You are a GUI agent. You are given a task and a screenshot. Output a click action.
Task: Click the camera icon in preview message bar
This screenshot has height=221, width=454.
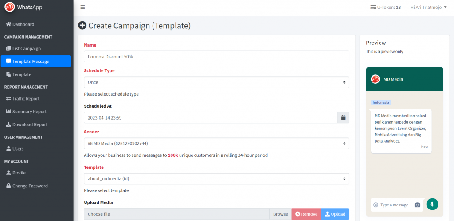pos(417,205)
